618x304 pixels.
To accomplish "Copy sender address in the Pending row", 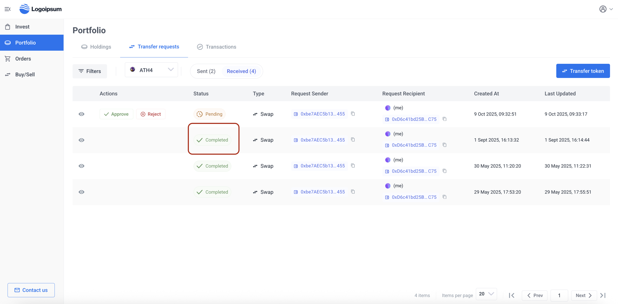I will (353, 114).
